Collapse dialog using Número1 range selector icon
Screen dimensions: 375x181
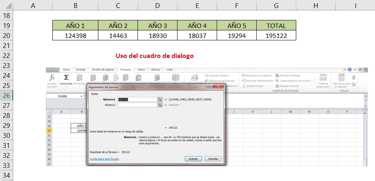(160, 99)
